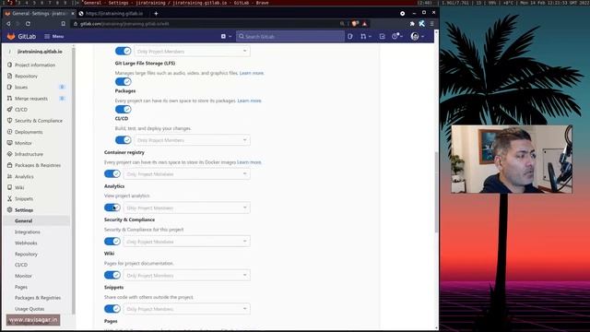Click the jiratraining.gitlab.io project name
The width and height of the screenshot is (590, 332).
(x=40, y=52)
